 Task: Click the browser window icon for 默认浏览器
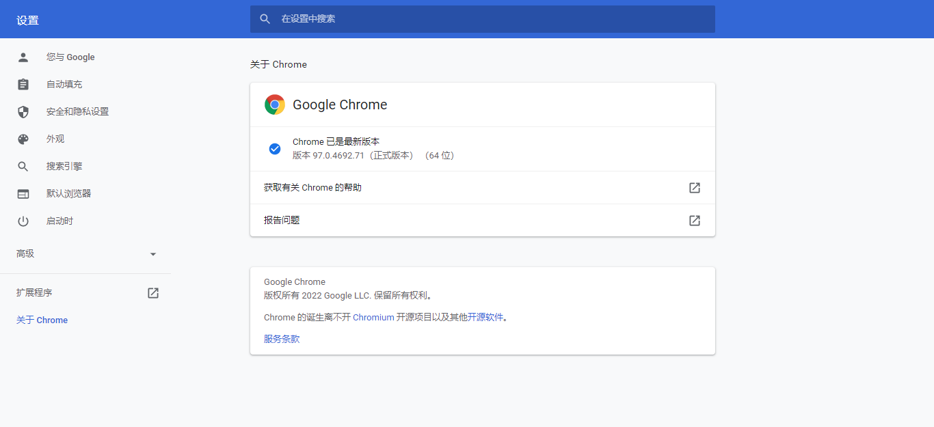[x=23, y=194]
